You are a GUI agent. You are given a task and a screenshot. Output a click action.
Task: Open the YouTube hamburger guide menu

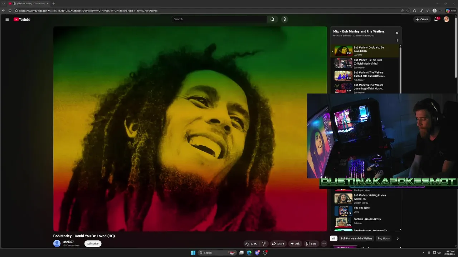[7, 19]
